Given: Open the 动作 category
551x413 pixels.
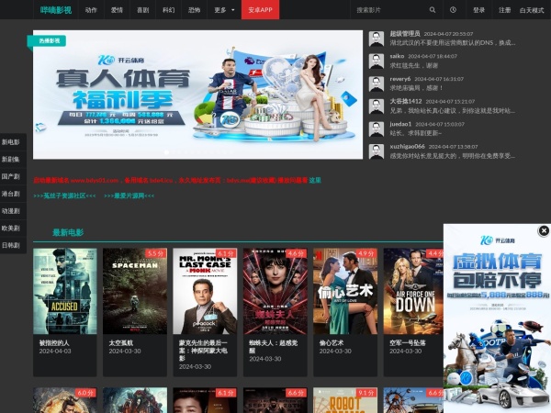Looking at the screenshot, I should (x=91, y=10).
